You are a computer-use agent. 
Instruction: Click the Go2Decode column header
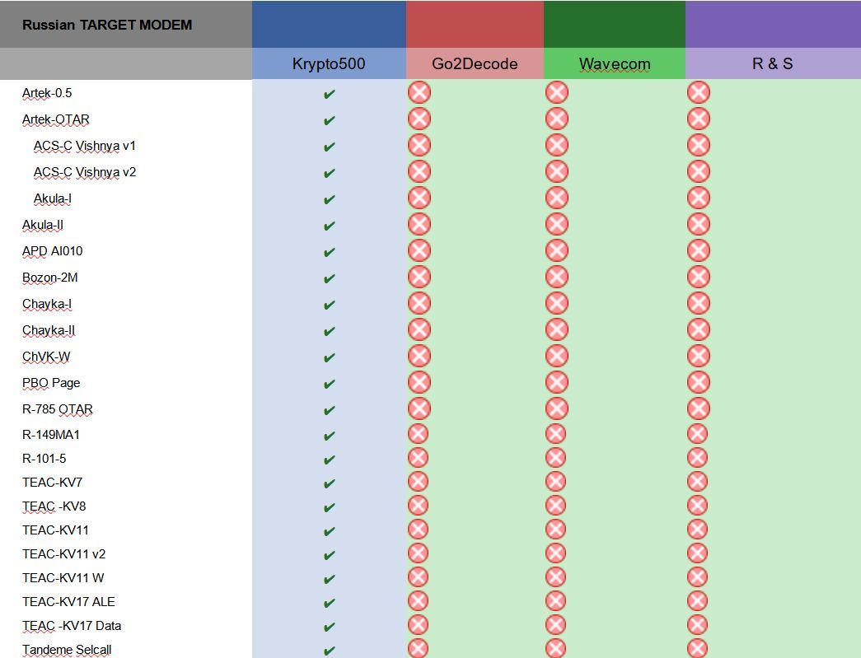pyautogui.click(x=475, y=63)
